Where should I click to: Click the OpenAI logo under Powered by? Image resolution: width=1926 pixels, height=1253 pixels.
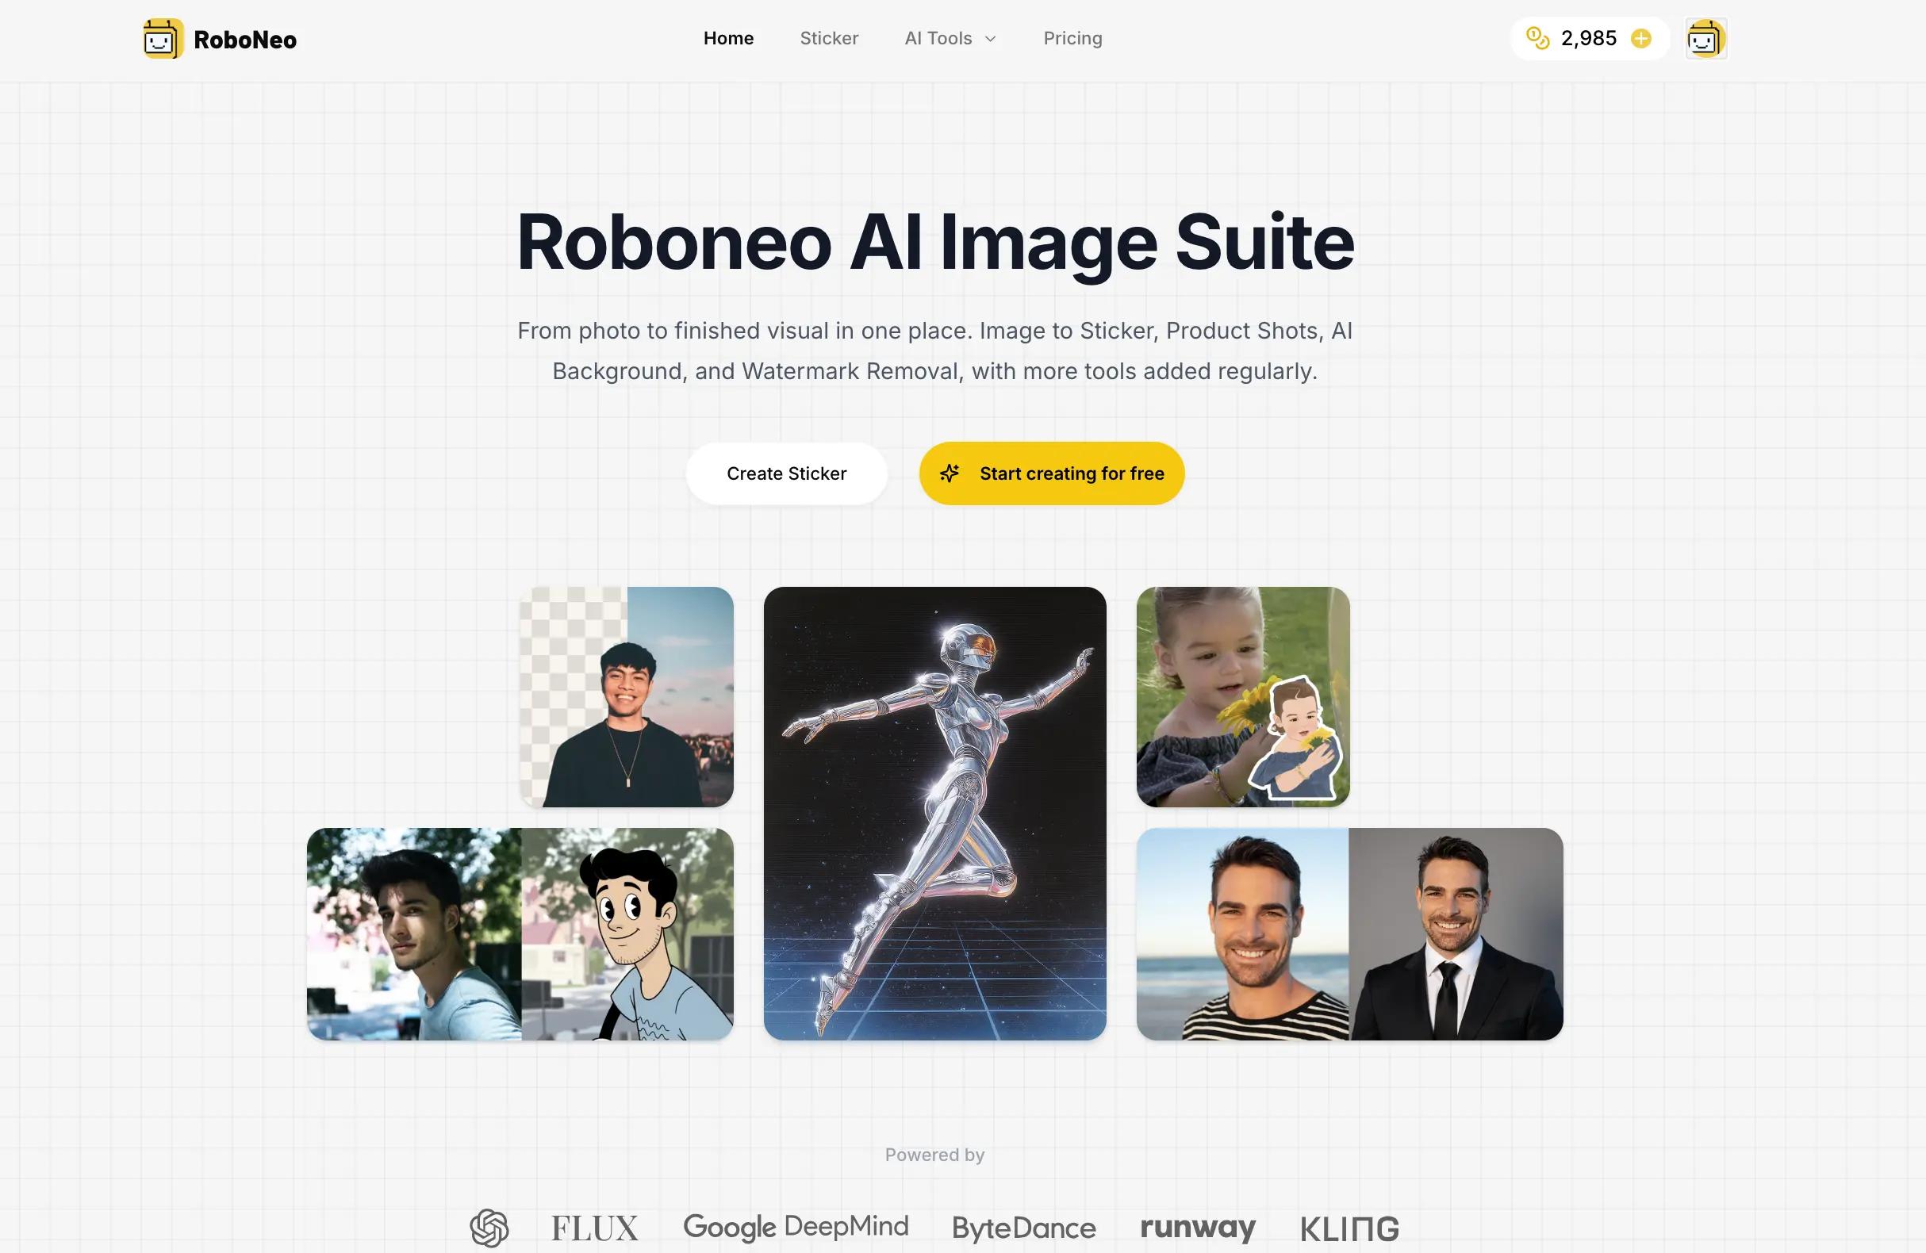(x=489, y=1227)
